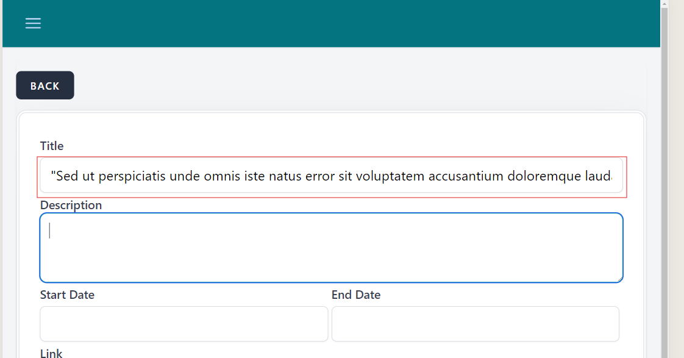Click the Description textarea resize handle
Screen dimensions: 684x358
(619, 279)
